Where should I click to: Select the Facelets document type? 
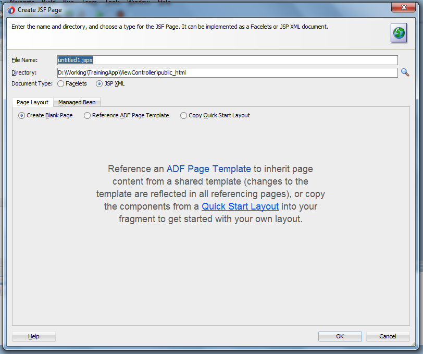[60, 83]
